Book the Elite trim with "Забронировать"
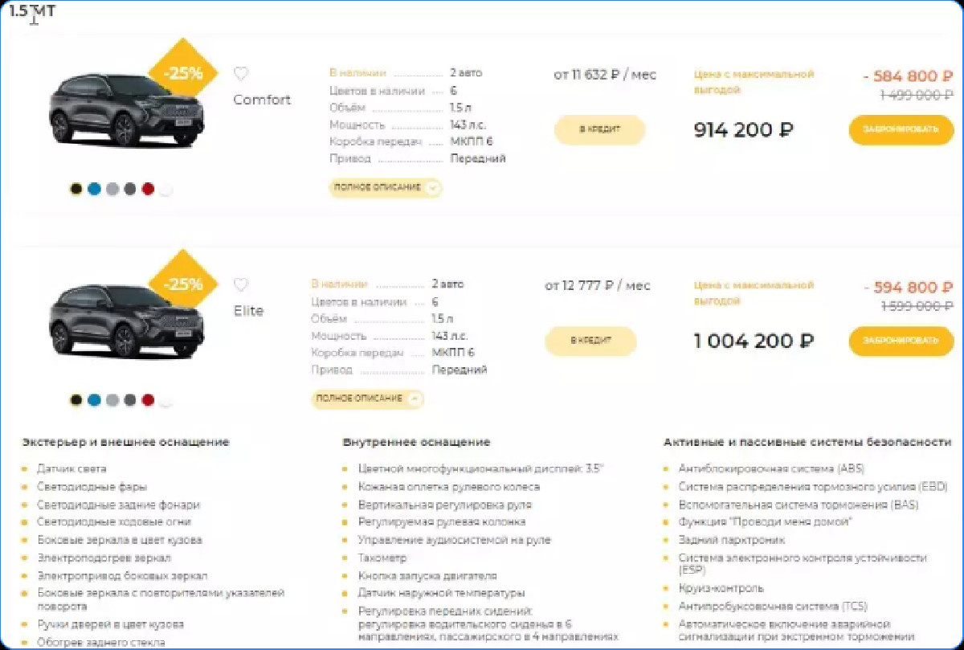The width and height of the screenshot is (964, 650). click(901, 341)
